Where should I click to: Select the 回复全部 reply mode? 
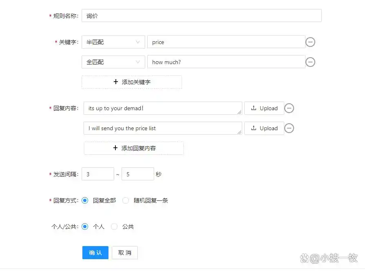click(x=85, y=200)
